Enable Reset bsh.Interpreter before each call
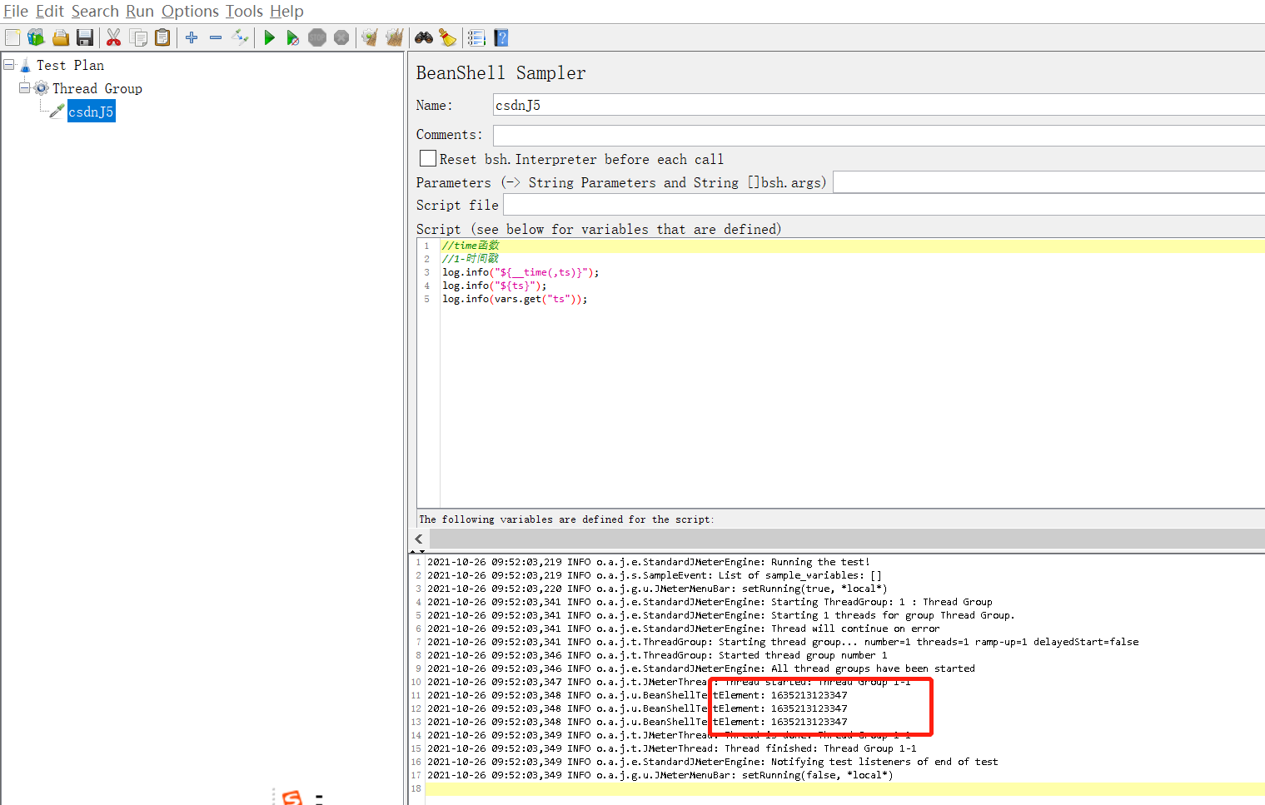 point(428,158)
